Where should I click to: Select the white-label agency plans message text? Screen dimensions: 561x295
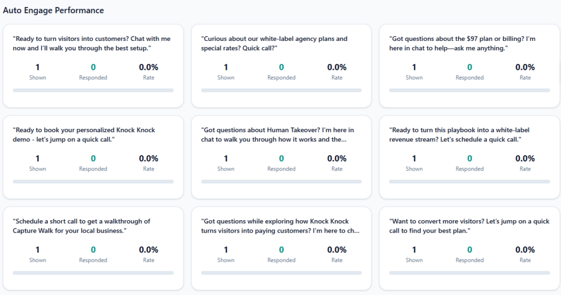(274, 44)
